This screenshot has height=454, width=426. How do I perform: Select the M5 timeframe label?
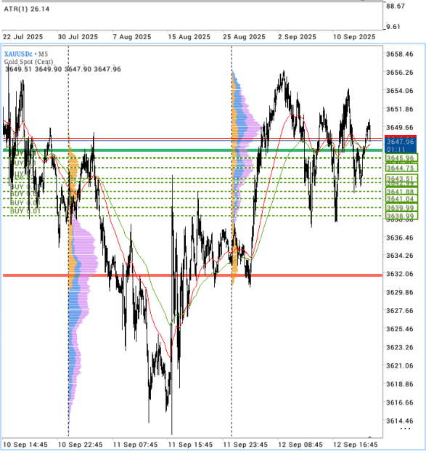[43, 54]
